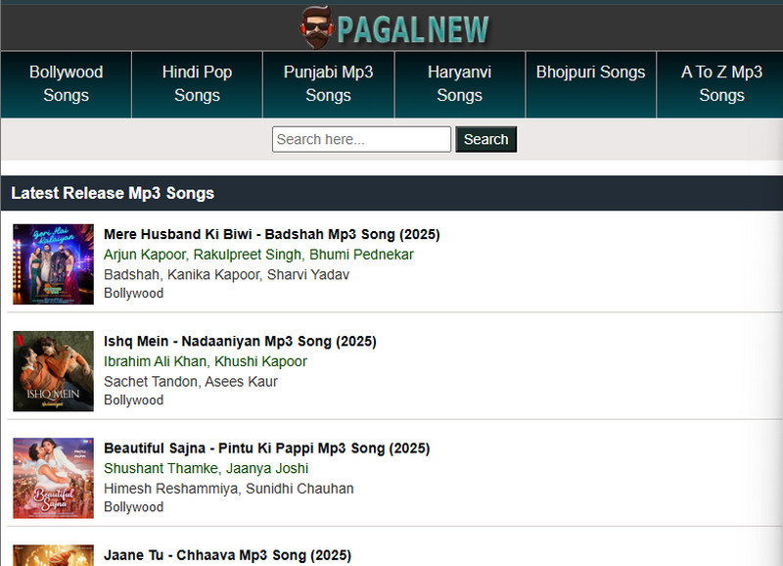The height and width of the screenshot is (566, 783).
Task: Open Beautiful Sajna album cover thumbnail
Action: pos(54,478)
